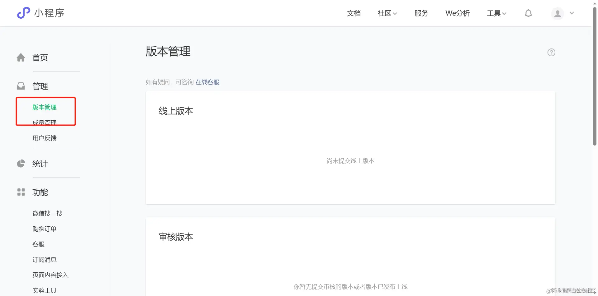598x296 pixels.
Task: Open 实验工具 in the sidebar
Action: (x=45, y=290)
